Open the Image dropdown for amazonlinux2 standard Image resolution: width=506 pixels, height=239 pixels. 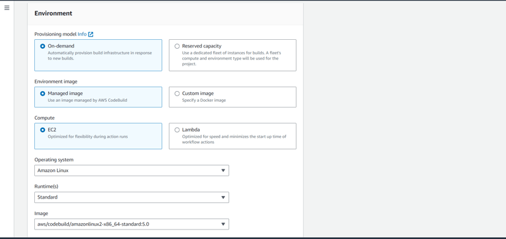point(132,224)
